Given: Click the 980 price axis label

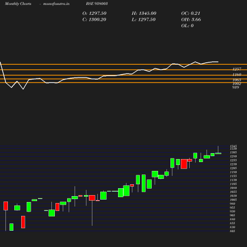Looking at the screenshot, I should coord(232,204).
